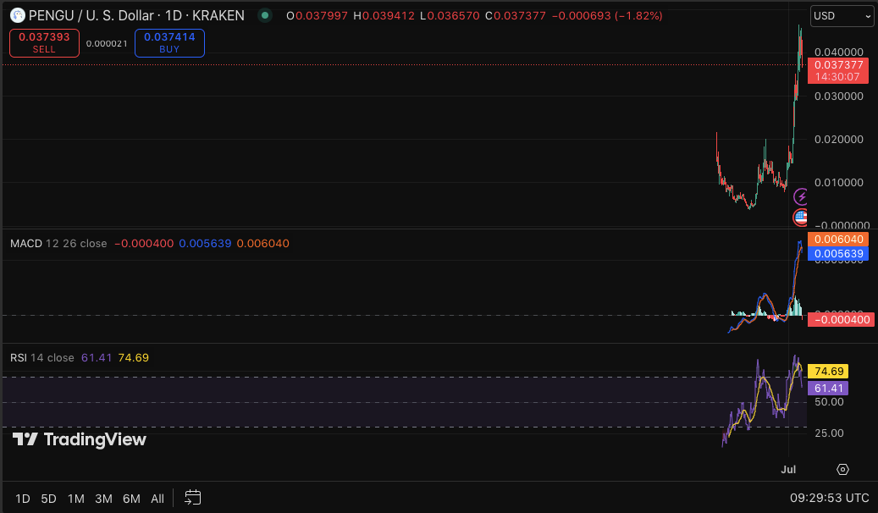Click the 0.030000 price axis label
Viewport: 878px width, 513px height.
pyautogui.click(x=839, y=97)
